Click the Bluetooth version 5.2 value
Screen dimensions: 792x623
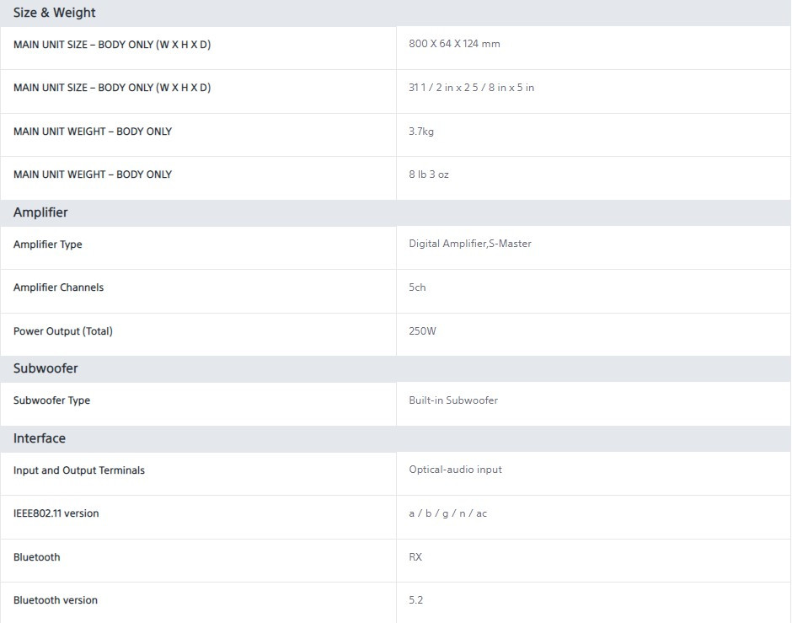(x=416, y=600)
